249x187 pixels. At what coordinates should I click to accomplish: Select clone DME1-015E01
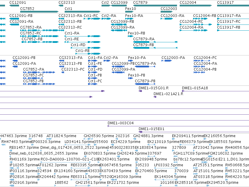[x=194, y=132]
